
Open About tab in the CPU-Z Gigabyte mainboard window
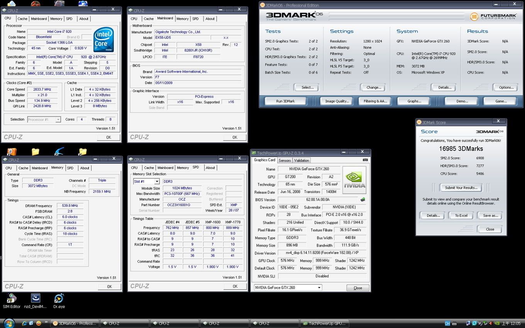click(x=210, y=19)
